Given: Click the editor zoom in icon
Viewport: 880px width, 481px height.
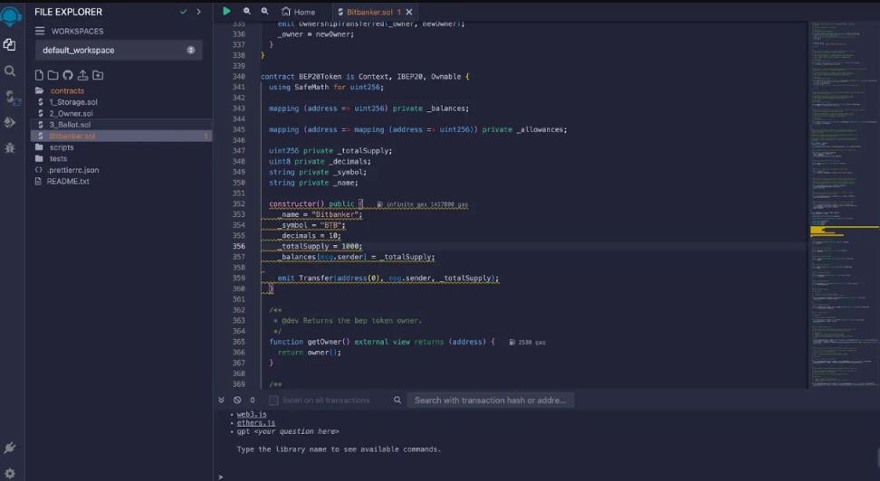Looking at the screenshot, I should click(x=265, y=11).
